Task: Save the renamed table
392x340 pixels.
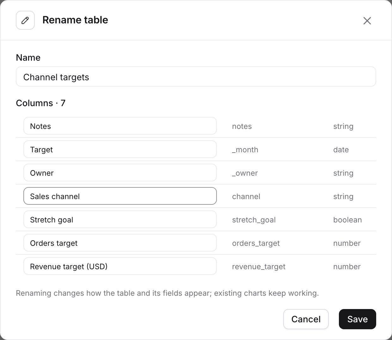Action: tap(358, 319)
